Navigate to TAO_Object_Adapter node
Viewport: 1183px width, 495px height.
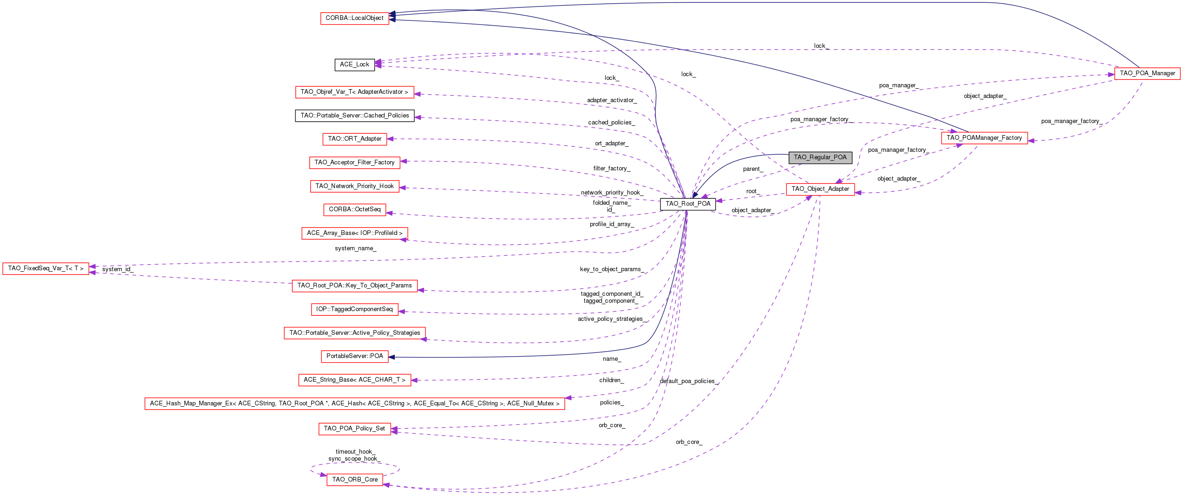tap(820, 189)
